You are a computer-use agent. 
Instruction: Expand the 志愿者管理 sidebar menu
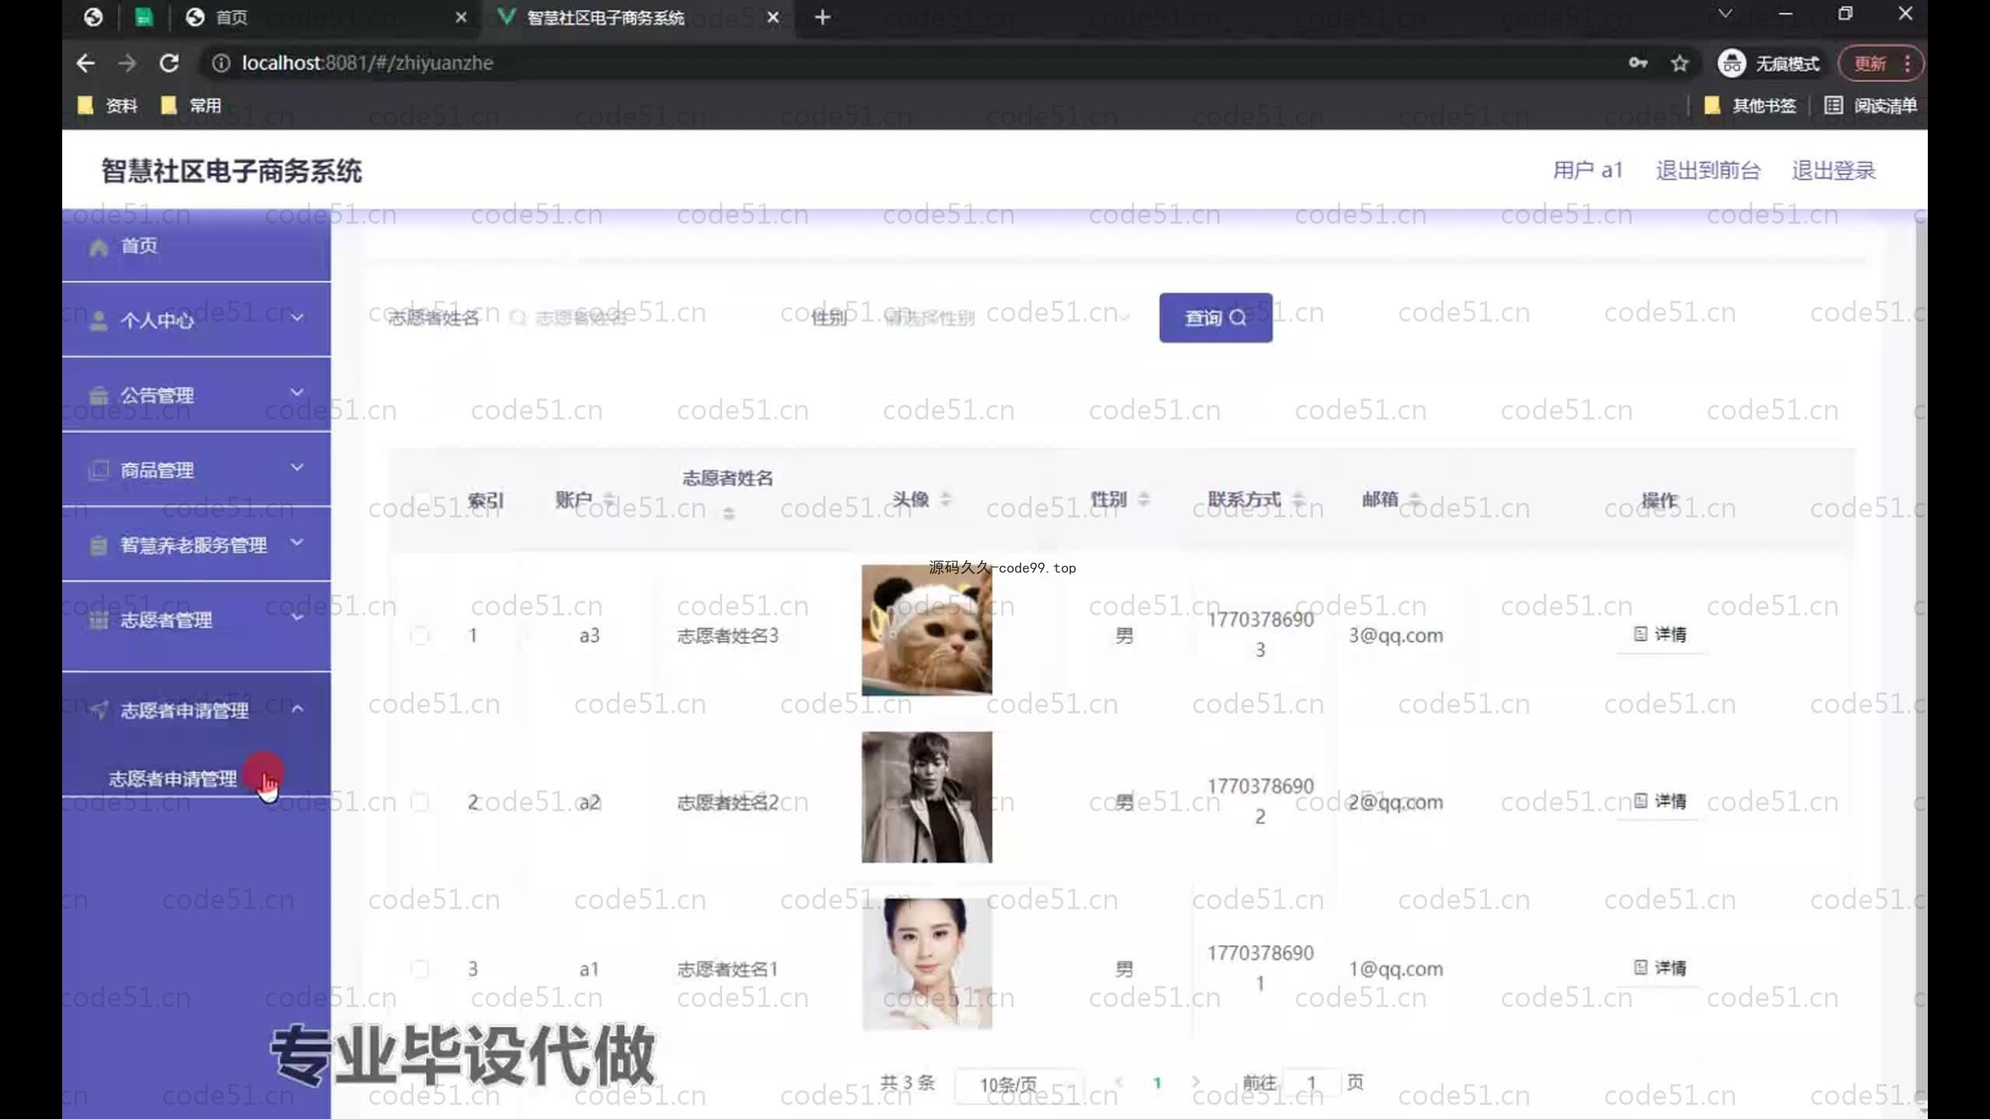196,619
